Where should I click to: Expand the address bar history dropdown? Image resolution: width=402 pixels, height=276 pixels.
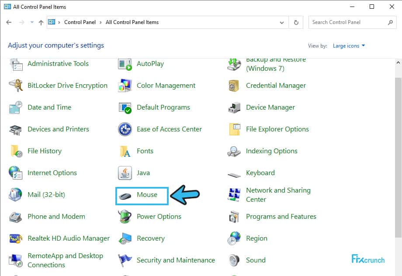(282, 23)
